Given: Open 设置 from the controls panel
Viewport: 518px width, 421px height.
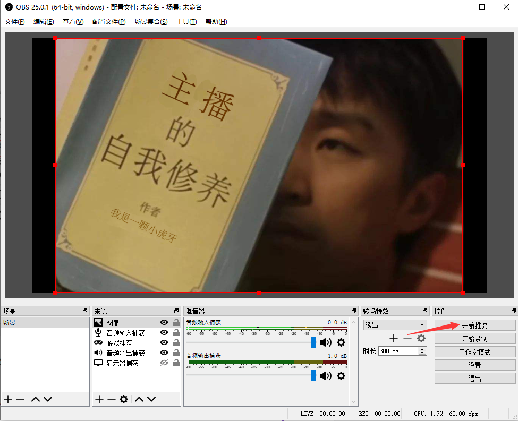Looking at the screenshot, I should pyautogui.click(x=475, y=365).
